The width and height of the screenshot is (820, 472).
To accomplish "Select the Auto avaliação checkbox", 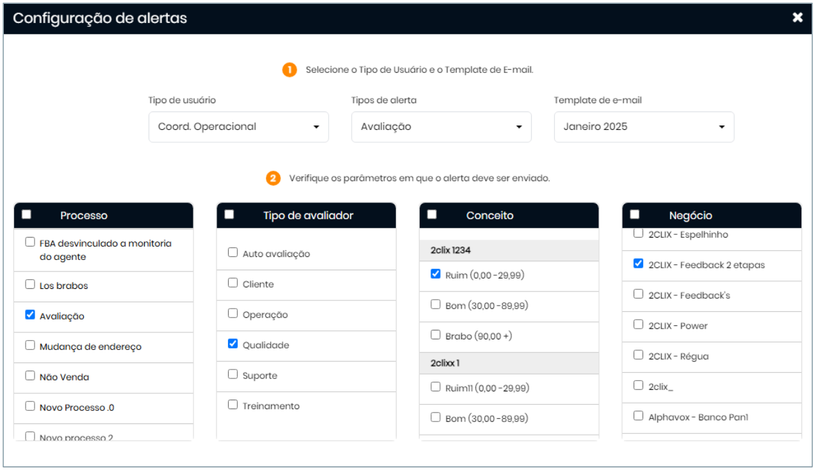I will (x=233, y=252).
